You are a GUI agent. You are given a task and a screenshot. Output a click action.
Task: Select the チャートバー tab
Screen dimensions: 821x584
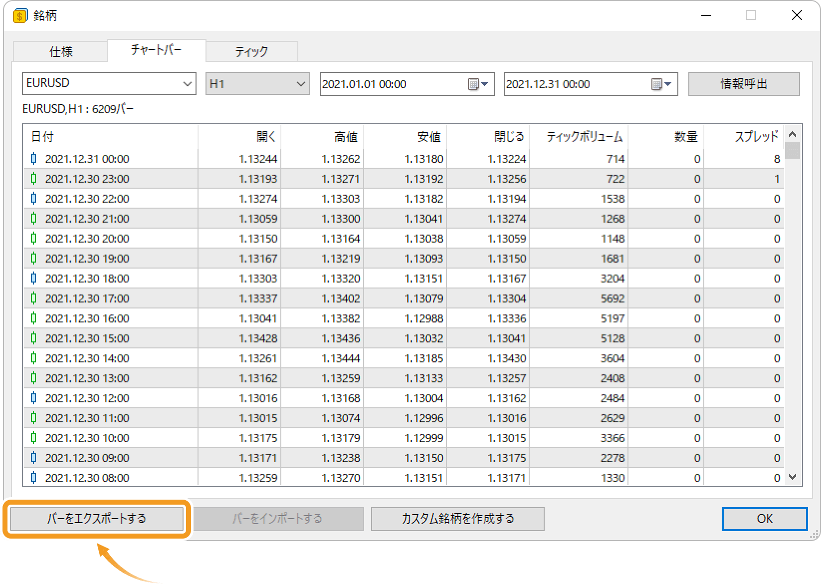pyautogui.click(x=156, y=50)
